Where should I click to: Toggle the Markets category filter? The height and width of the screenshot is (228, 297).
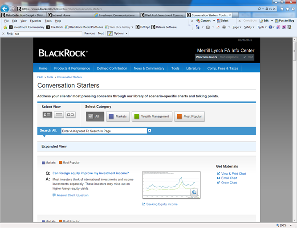pyautogui.click(x=118, y=116)
